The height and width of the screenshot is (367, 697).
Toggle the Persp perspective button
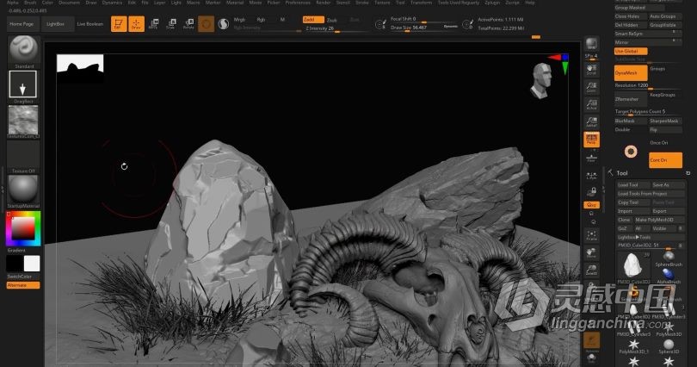click(x=591, y=140)
